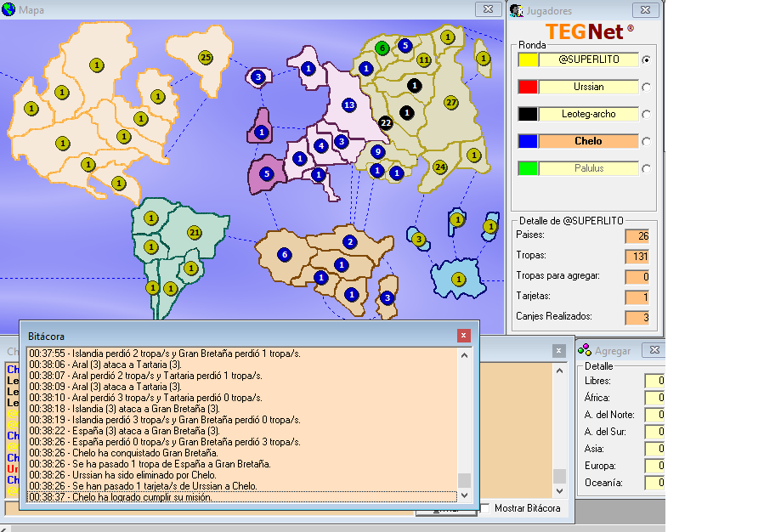Image resolution: width=764 pixels, height=532 pixels.
Task: Close the Bitácora log window
Action: 463,336
